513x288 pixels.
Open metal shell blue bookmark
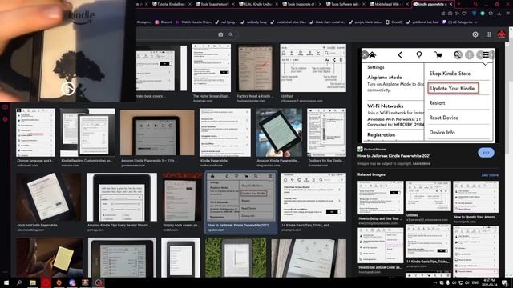coord(289,22)
